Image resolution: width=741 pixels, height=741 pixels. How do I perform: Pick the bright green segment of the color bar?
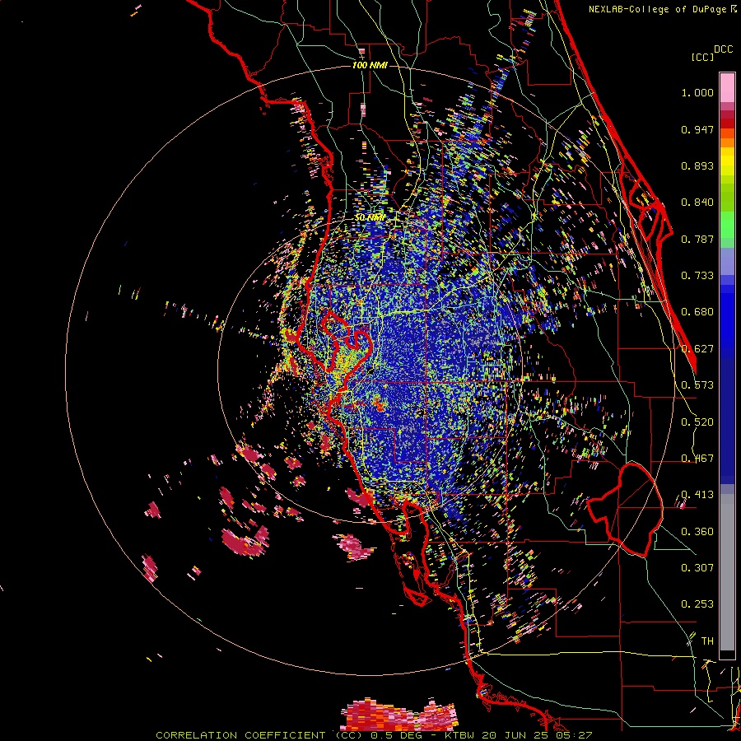pyautogui.click(x=727, y=224)
